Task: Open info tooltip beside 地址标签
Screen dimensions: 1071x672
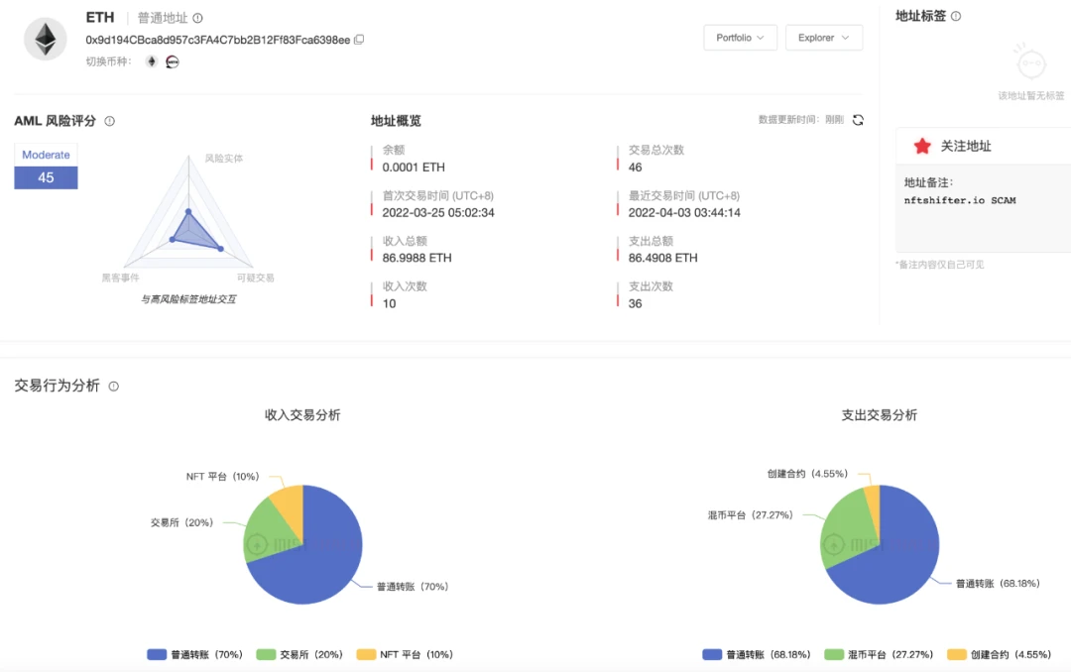Action: 956,16
